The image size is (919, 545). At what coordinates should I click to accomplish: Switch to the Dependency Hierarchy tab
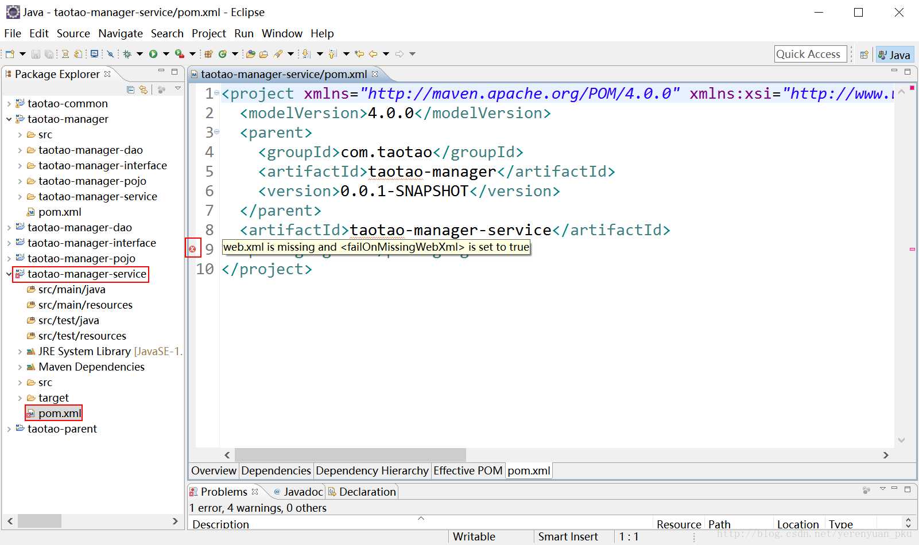[372, 470]
